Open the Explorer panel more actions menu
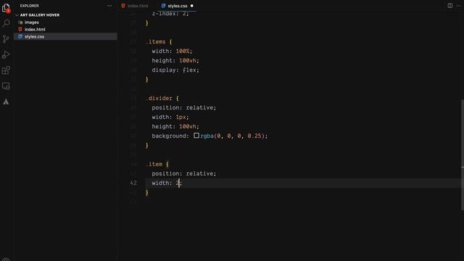The image size is (464, 261). pyautogui.click(x=109, y=6)
